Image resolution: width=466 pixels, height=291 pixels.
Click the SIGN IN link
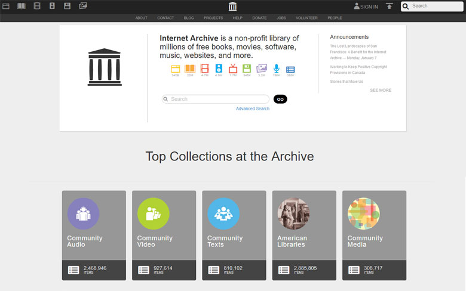click(366, 6)
